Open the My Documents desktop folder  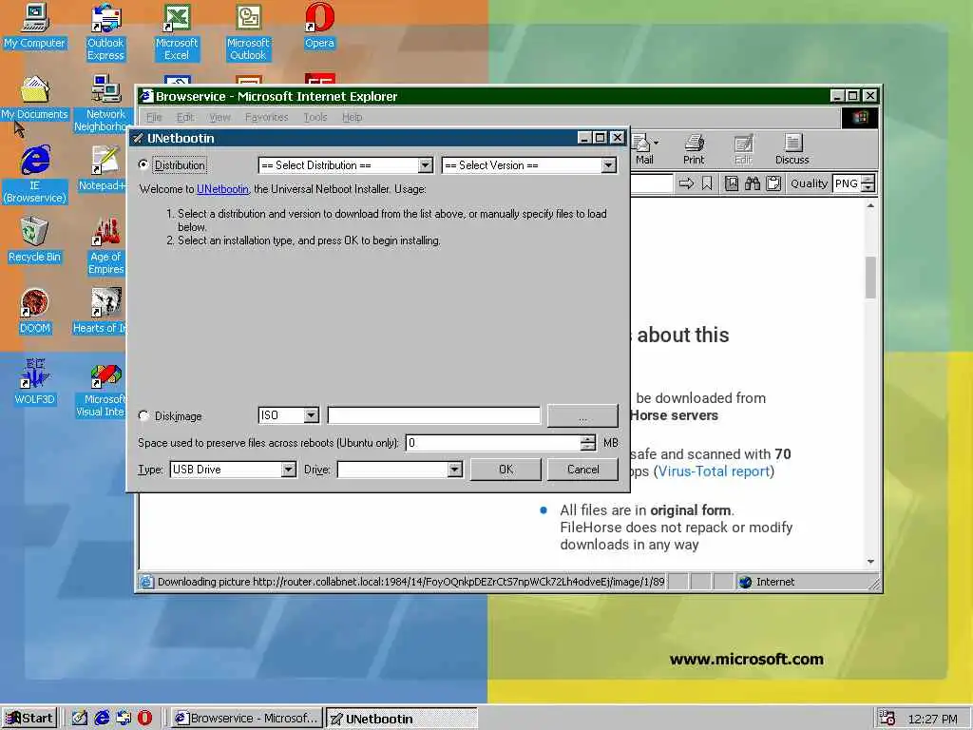click(35, 98)
